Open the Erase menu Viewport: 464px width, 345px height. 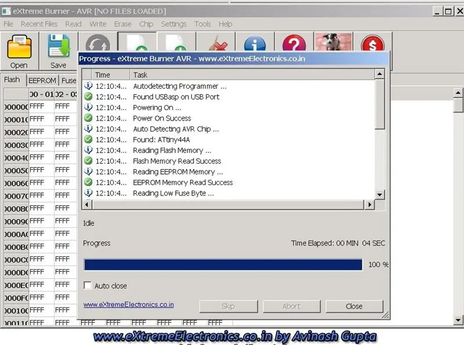tap(123, 24)
